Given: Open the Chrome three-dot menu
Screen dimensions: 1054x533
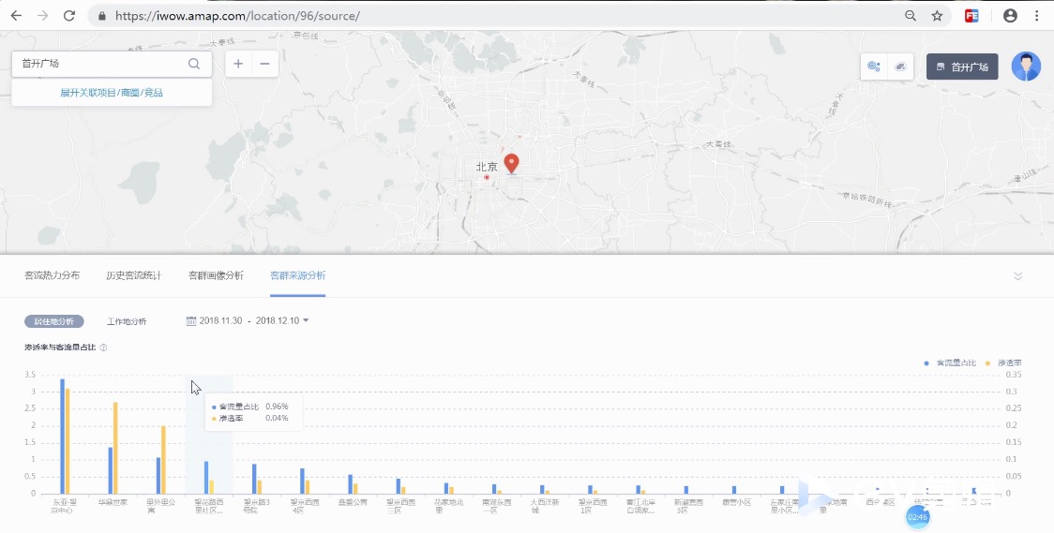Looking at the screenshot, I should tap(1036, 15).
